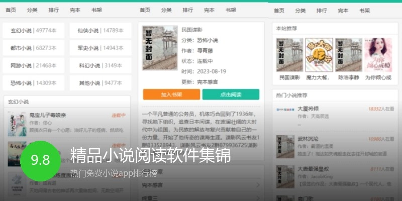Go to 首页 on the 本站推荐 screen
Viewport: 402px width, 201px height.
click(279, 11)
